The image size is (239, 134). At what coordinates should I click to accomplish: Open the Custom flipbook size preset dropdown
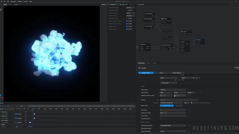pos(190,93)
